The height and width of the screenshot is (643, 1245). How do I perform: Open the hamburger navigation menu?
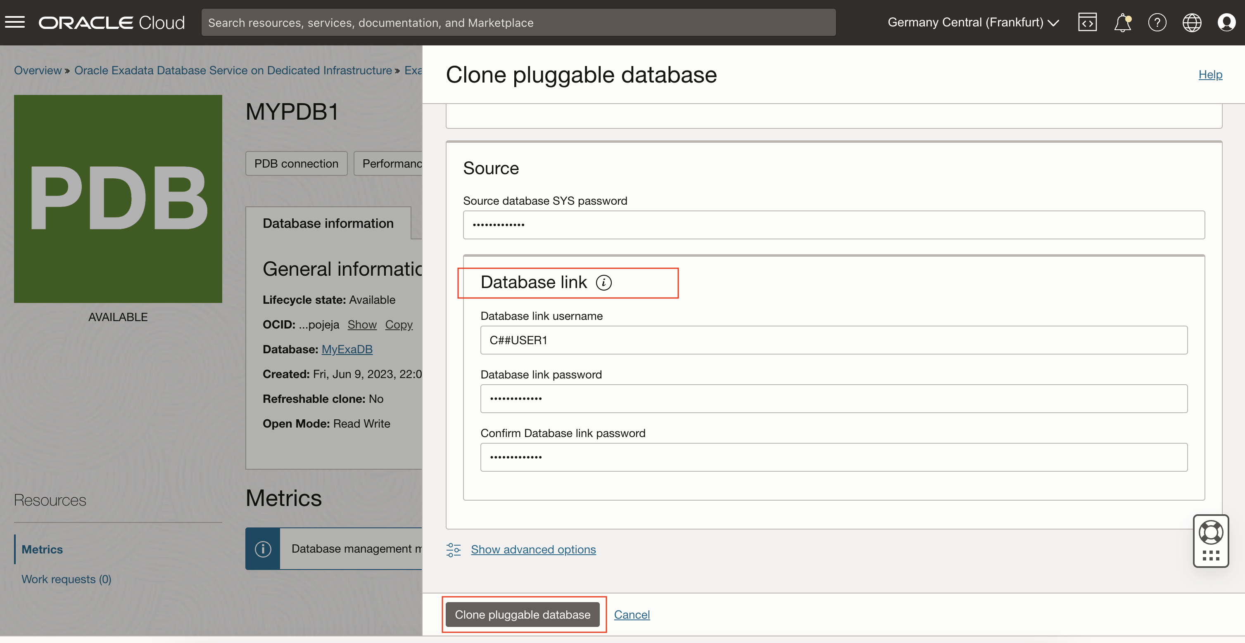tap(15, 22)
